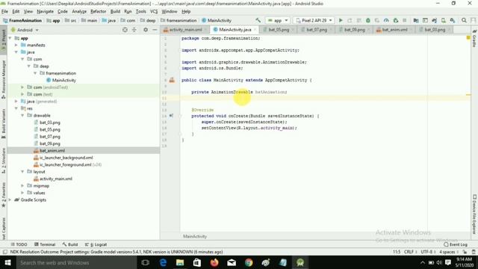Switch to the activity_main.xml editor tab
The height and width of the screenshot is (269, 478).
(185, 30)
